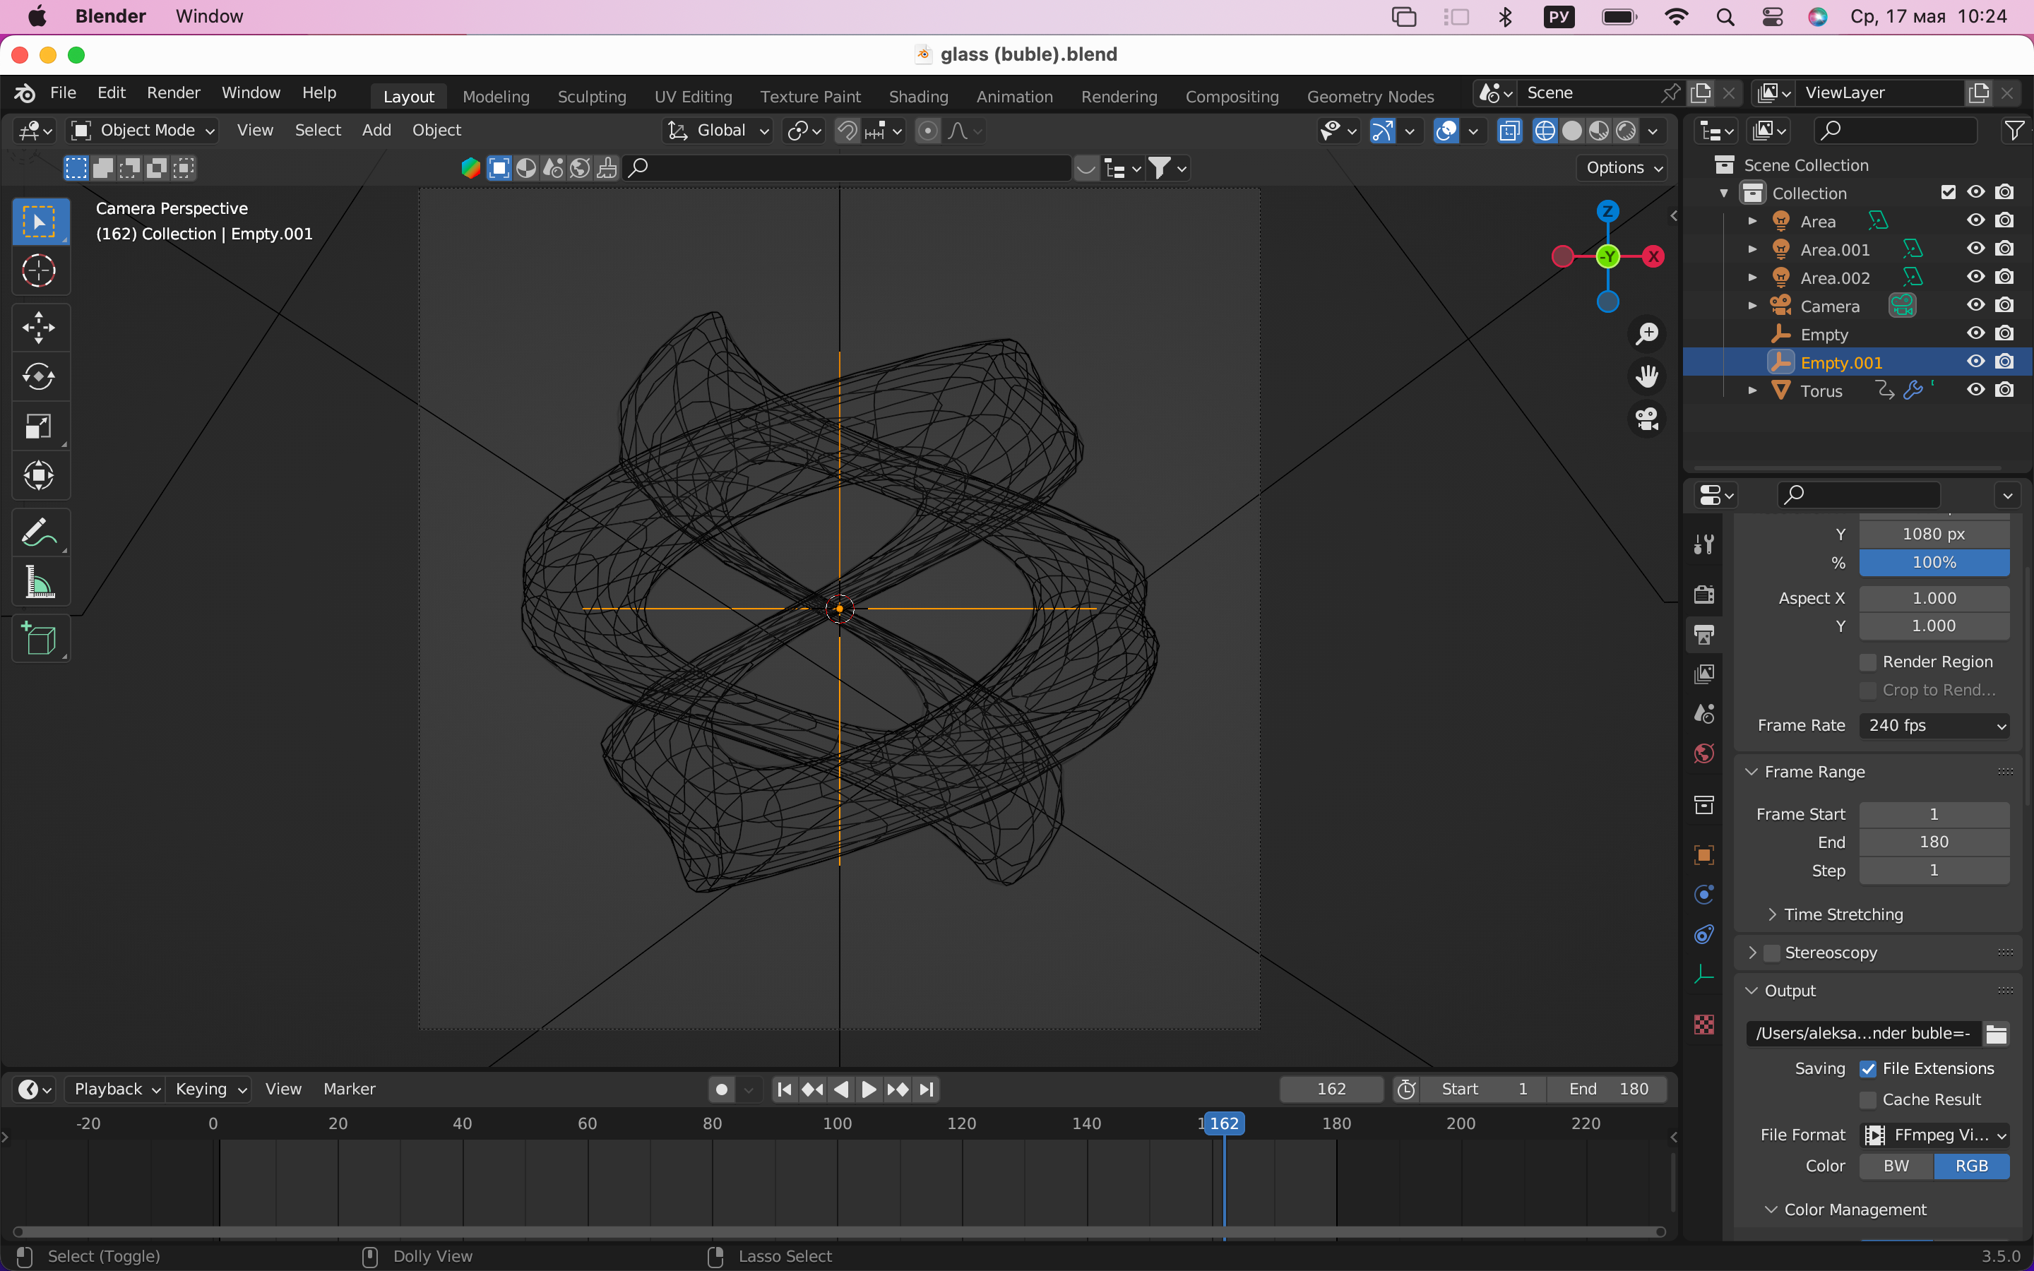Select the Move tool in the toolbar

(x=40, y=326)
